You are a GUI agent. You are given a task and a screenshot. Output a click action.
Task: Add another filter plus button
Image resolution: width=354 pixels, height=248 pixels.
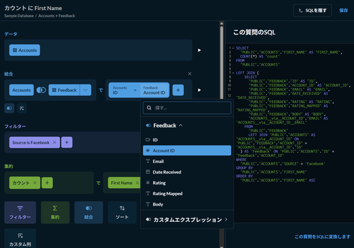coord(67,142)
